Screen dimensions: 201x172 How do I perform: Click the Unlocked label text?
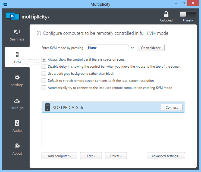[166, 20]
